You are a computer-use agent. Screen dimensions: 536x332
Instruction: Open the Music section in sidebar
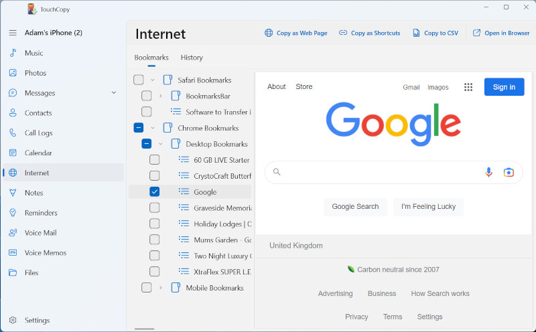click(33, 53)
